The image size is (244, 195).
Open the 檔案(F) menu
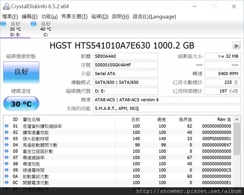tap(10, 17)
